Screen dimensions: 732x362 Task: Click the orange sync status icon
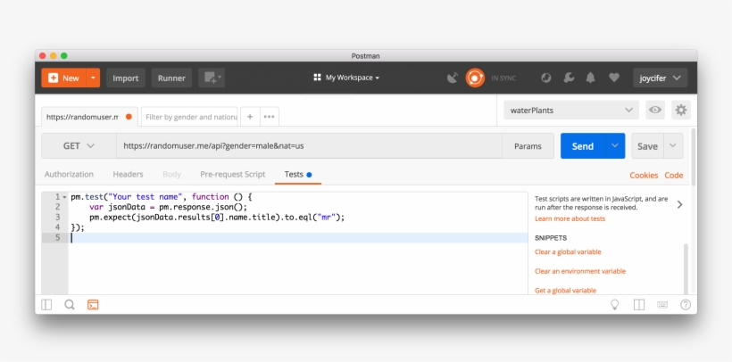tap(475, 78)
